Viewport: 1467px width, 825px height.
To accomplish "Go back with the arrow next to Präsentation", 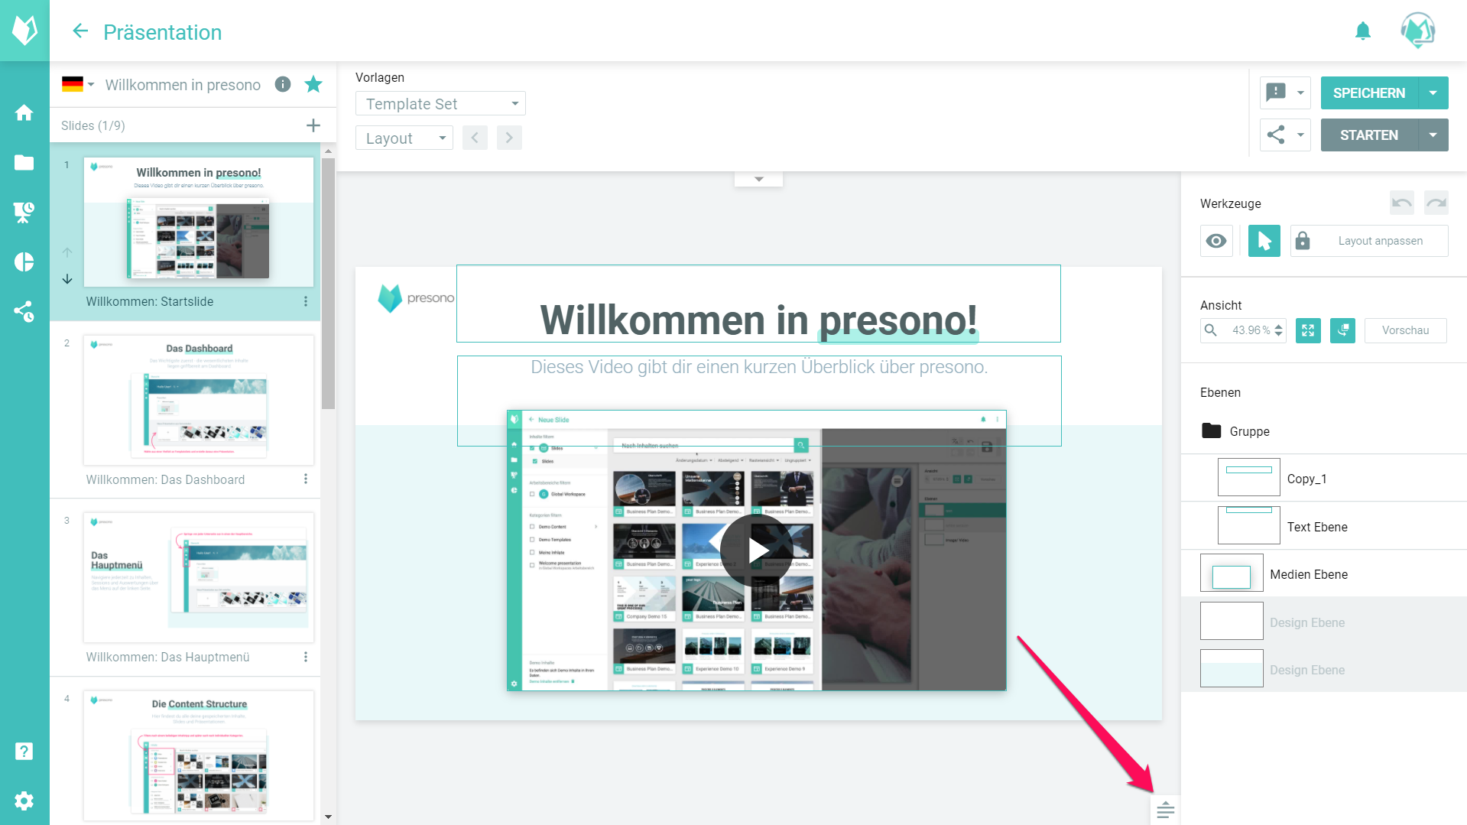I will click(x=80, y=31).
